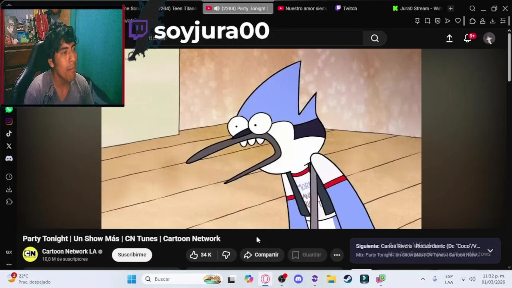Click the YouTube upload/create arrow icon
The image size is (512, 288).
click(449, 38)
